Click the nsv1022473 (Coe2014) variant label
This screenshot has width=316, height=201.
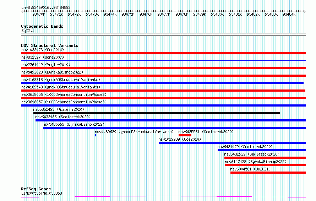[x=43, y=50]
